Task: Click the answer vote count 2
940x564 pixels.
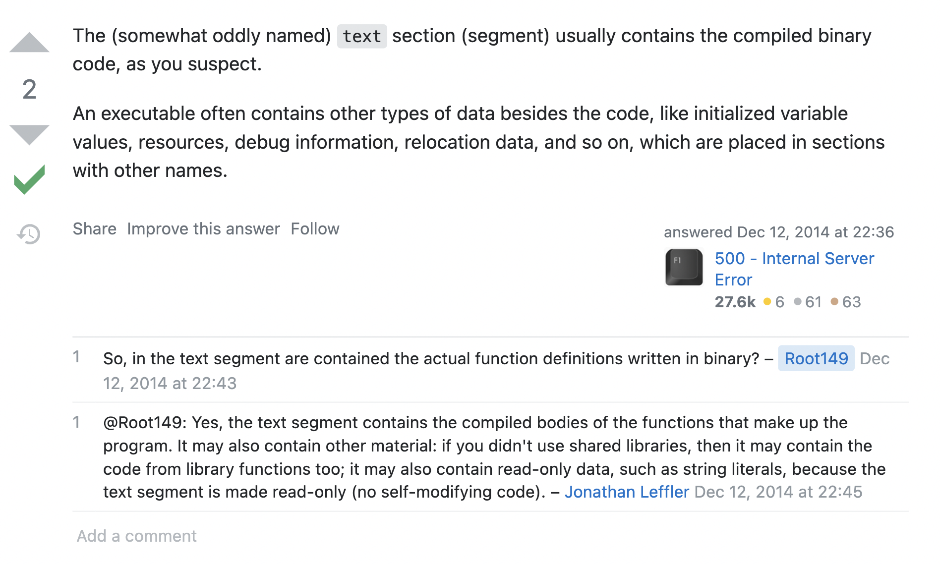Action: point(29,90)
